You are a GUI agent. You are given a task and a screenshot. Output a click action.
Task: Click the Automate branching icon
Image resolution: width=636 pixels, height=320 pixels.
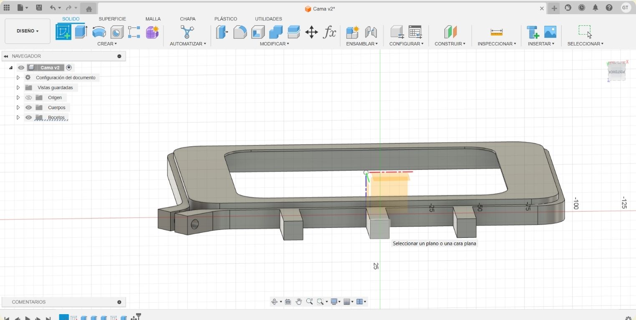coord(187,32)
